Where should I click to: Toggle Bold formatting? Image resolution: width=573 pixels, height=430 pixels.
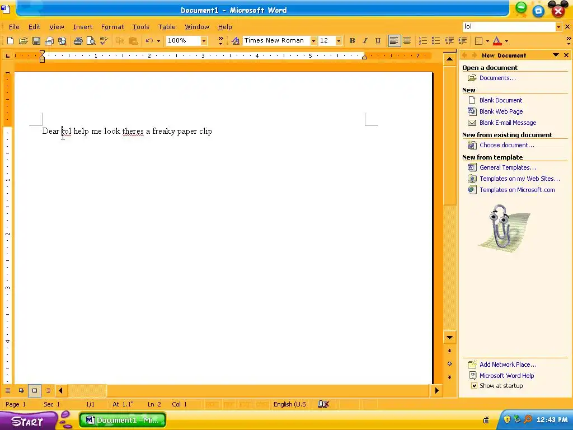(x=353, y=40)
